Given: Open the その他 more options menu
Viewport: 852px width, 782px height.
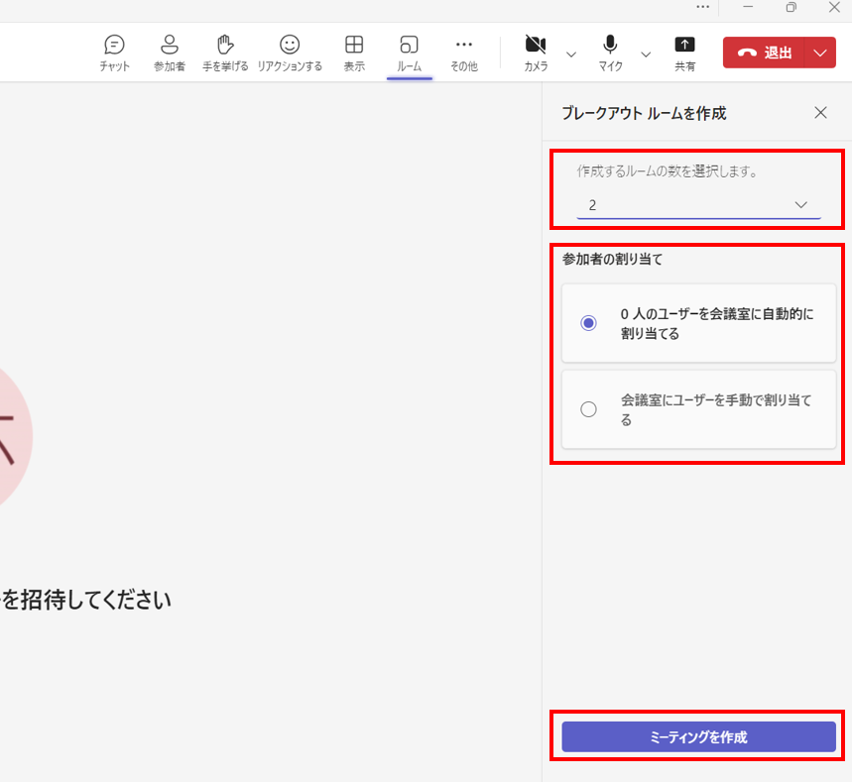Looking at the screenshot, I should (x=464, y=54).
